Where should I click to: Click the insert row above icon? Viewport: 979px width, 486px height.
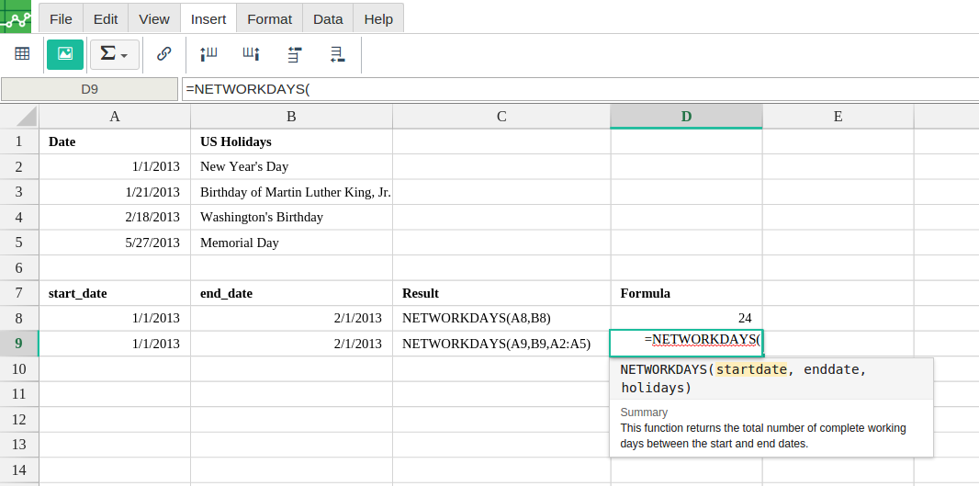[294, 54]
